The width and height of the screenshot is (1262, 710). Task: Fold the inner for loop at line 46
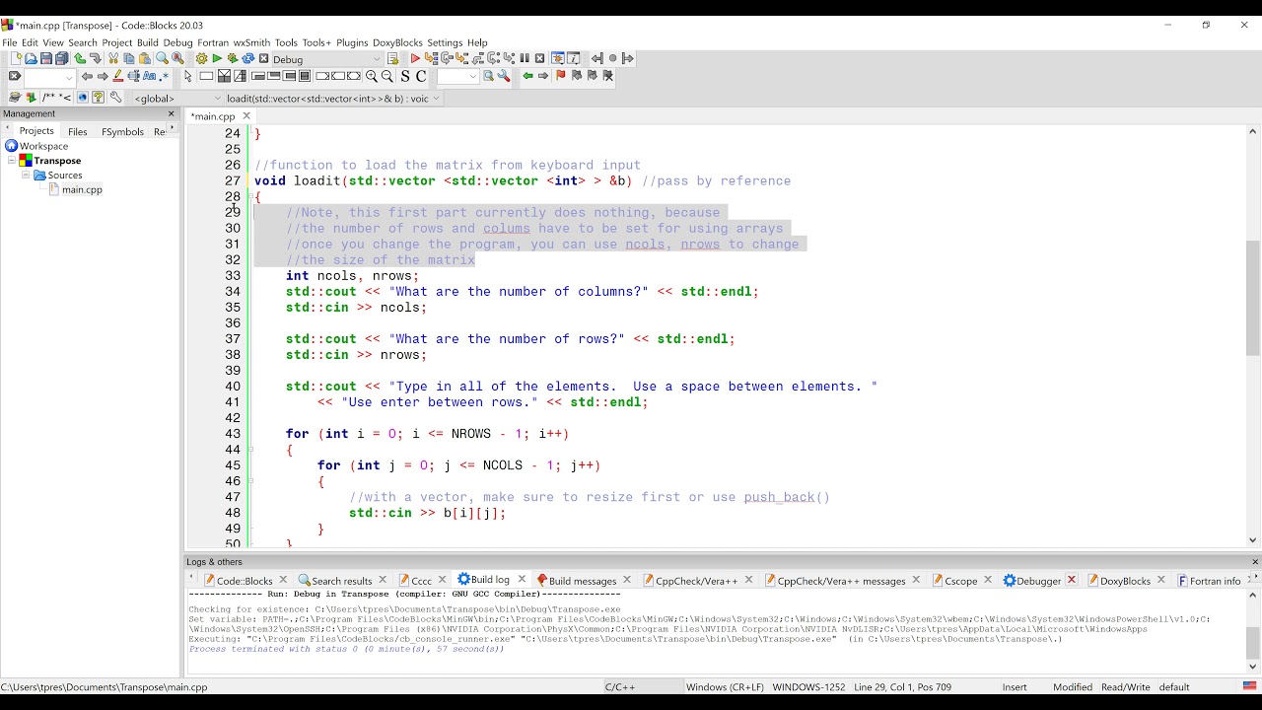click(x=250, y=481)
